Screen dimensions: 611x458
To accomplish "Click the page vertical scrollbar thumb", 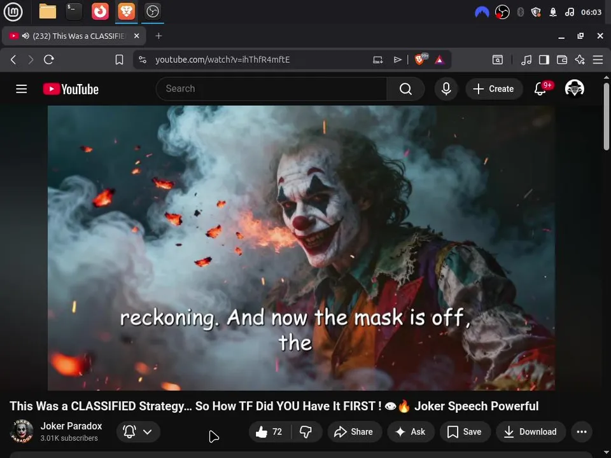I will point(607,116).
